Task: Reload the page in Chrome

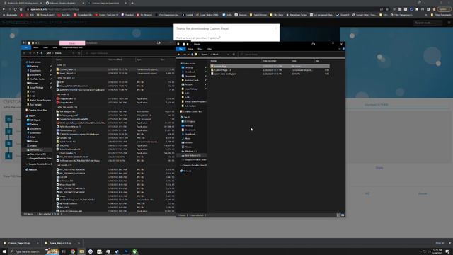Action: 15,9
